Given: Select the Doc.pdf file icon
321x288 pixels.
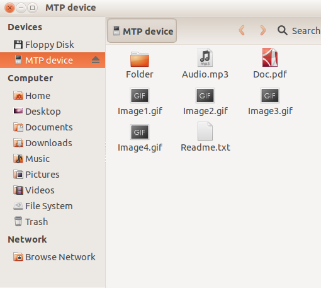Looking at the screenshot, I should [270, 57].
